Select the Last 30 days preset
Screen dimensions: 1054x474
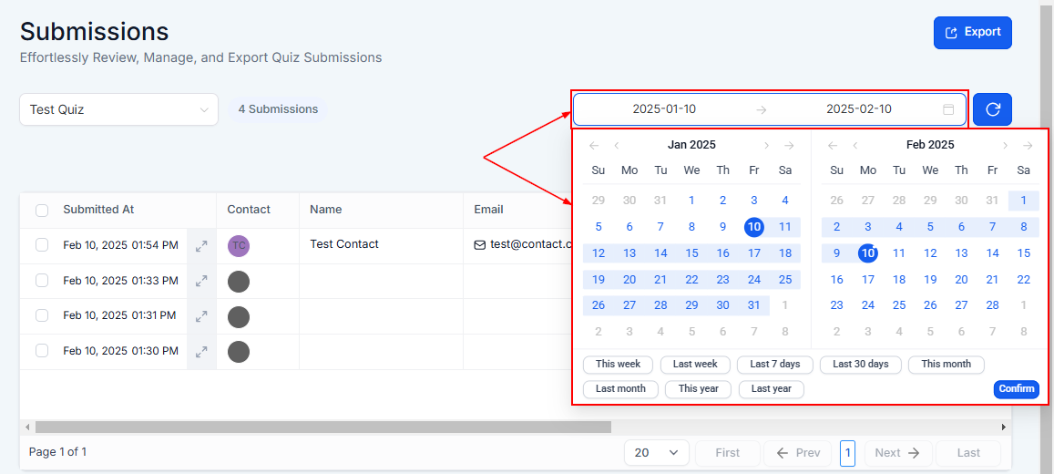(x=860, y=365)
